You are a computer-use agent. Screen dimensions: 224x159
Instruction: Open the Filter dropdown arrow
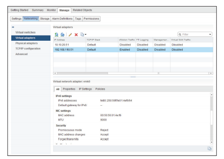click(210, 34)
